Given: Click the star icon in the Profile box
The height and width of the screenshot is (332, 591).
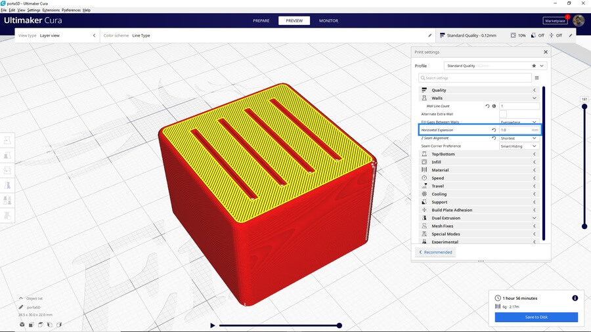Looking at the screenshot, I should 533,66.
